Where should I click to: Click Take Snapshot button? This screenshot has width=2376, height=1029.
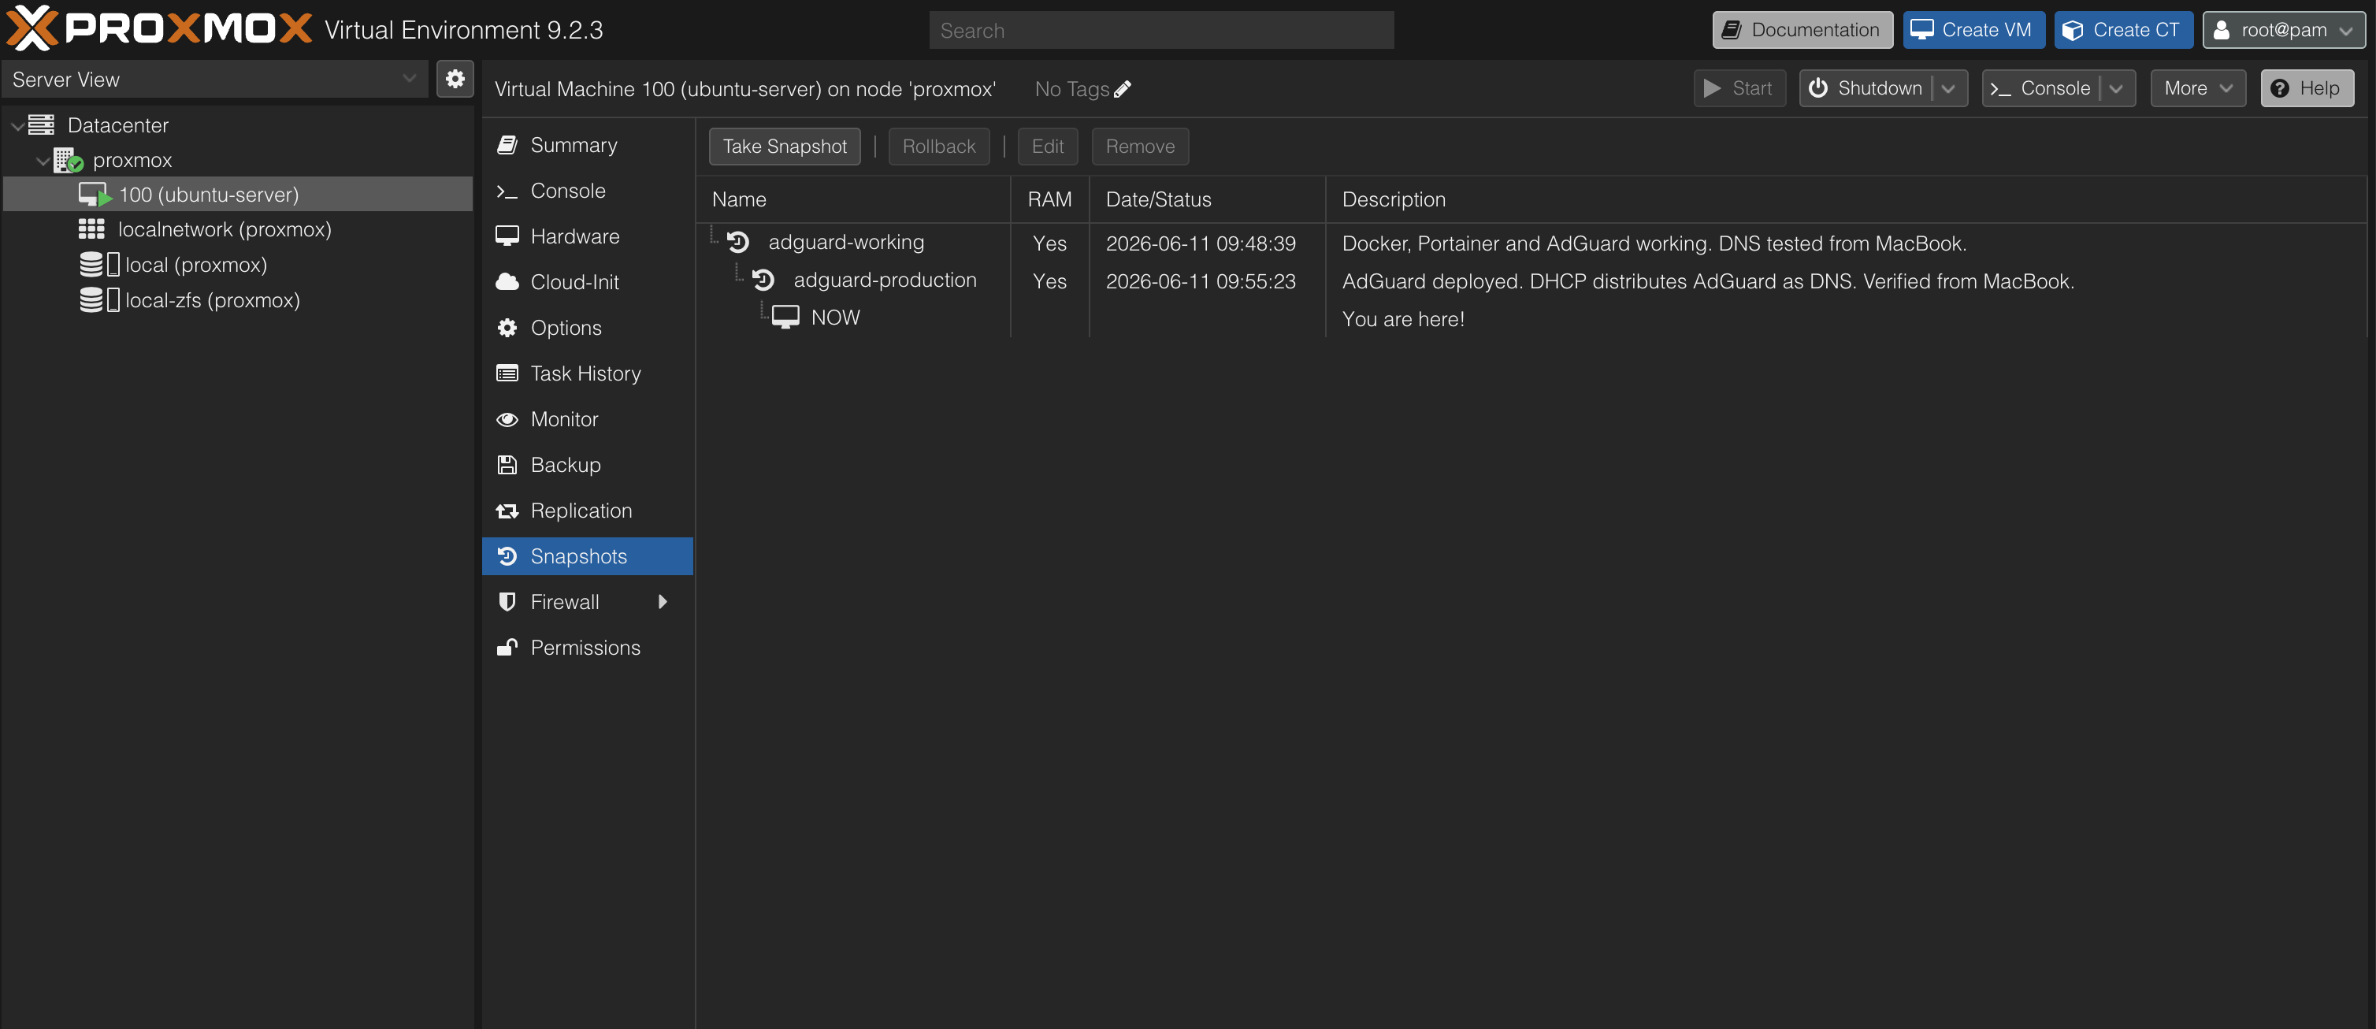784,147
